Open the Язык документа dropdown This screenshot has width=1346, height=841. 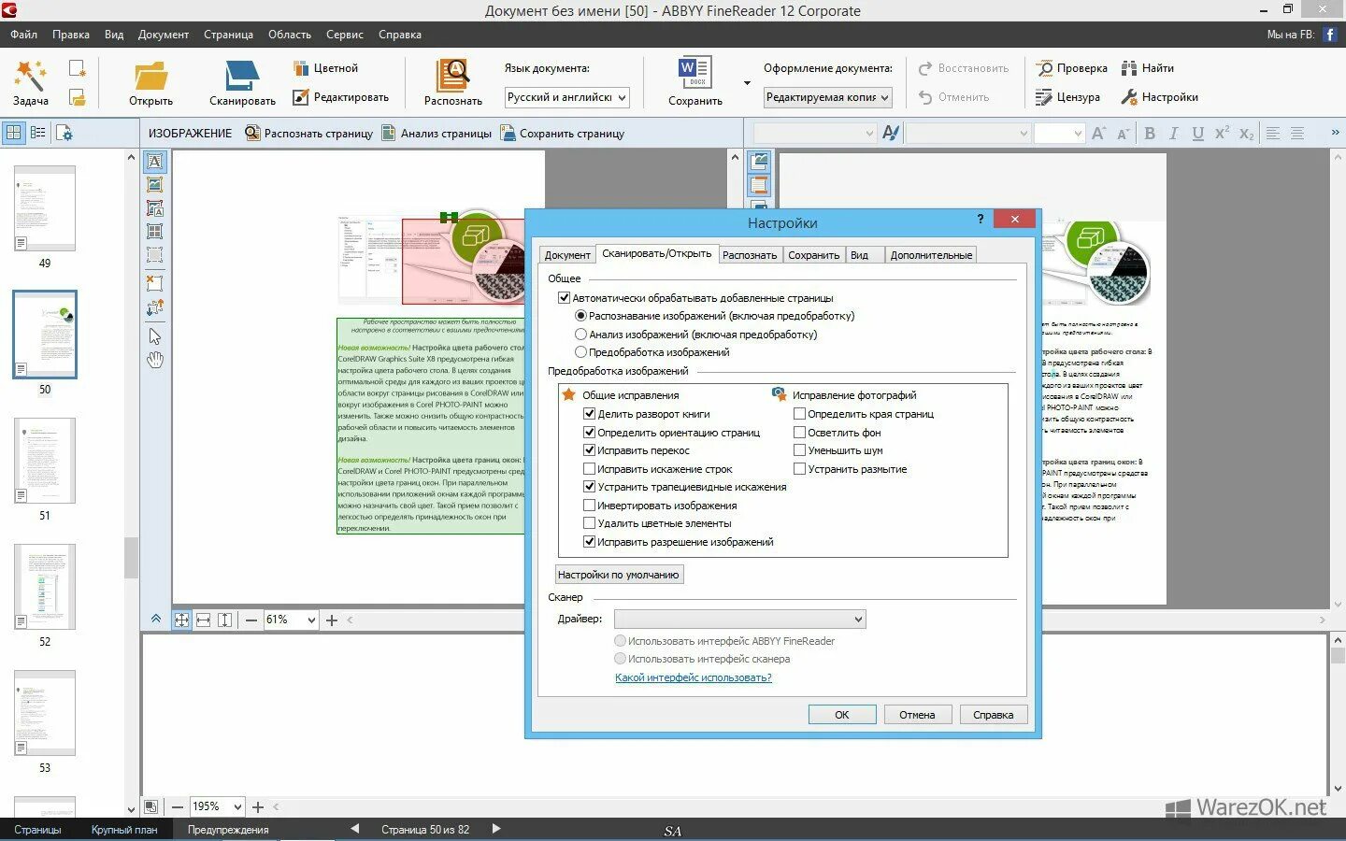(566, 97)
